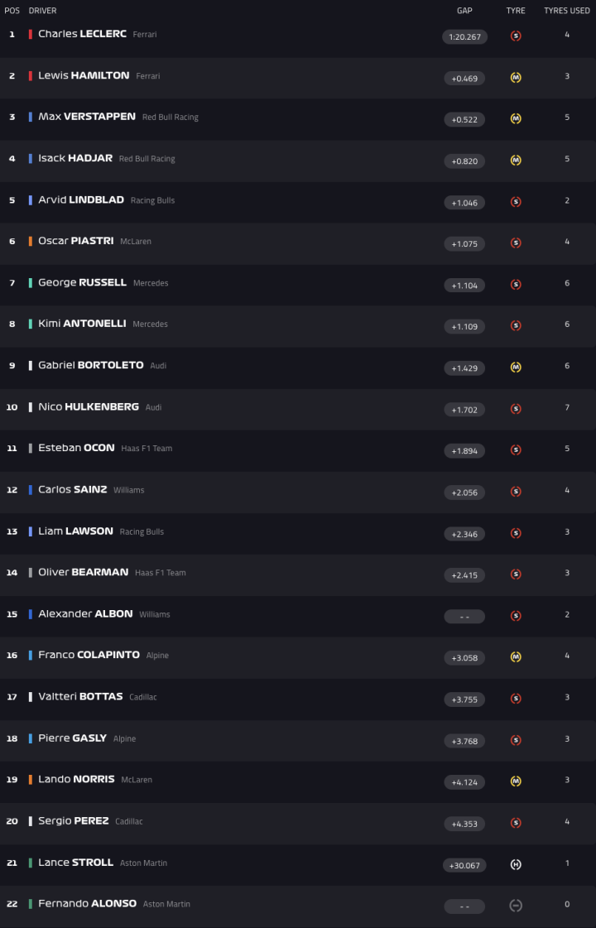Select Colapinto's medium tyre icon

[516, 657]
